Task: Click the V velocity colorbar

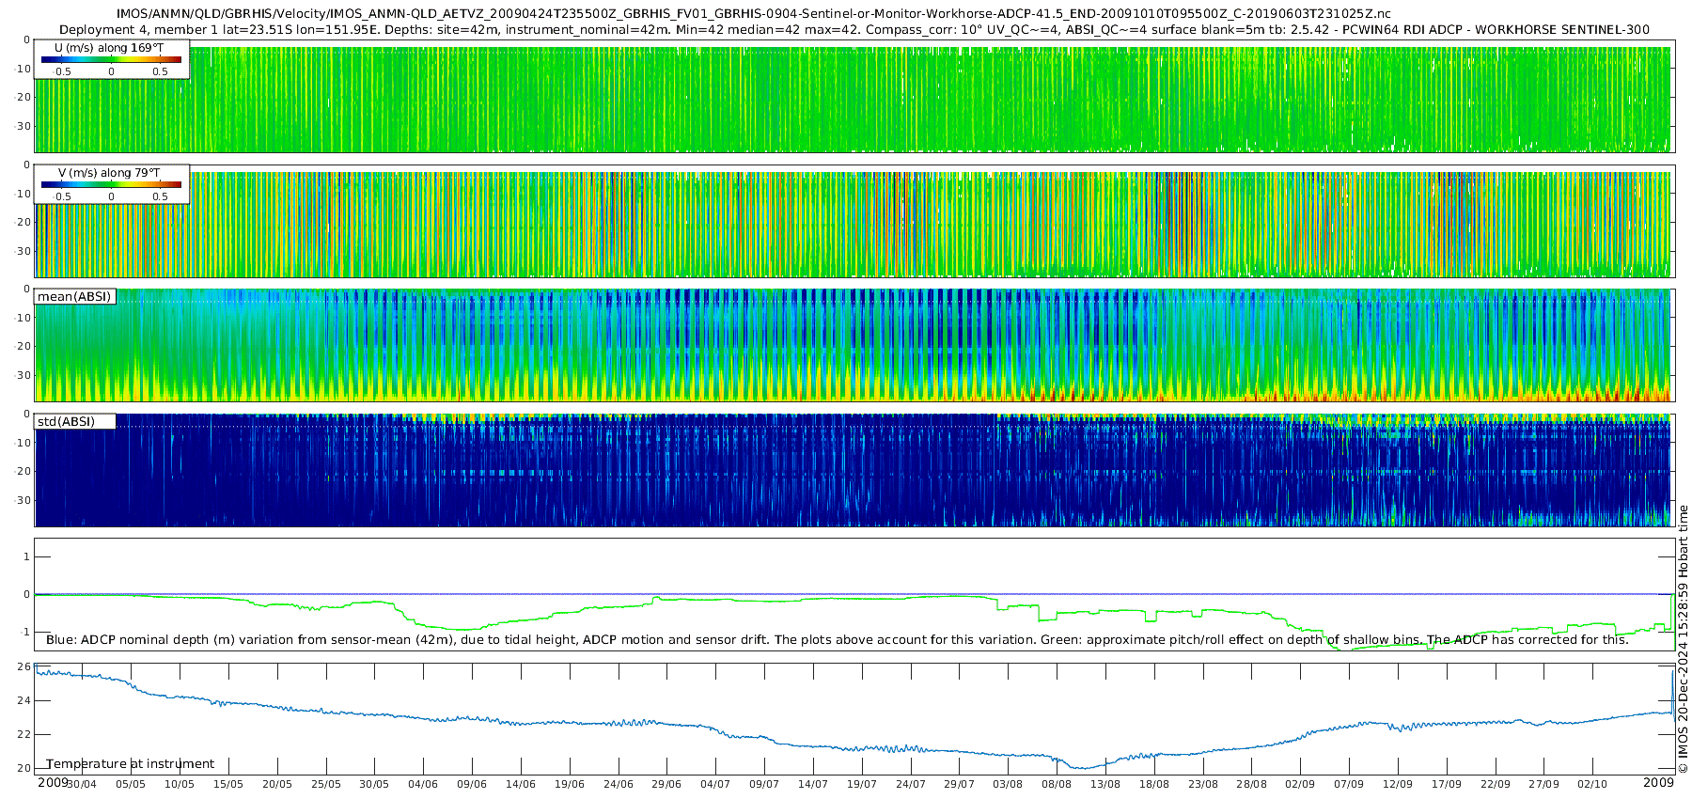Action: coord(111,185)
